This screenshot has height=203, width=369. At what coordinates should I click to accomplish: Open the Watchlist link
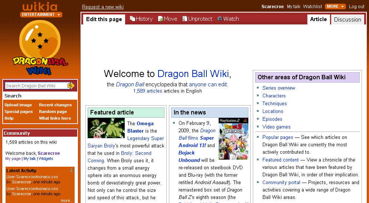coord(313,7)
